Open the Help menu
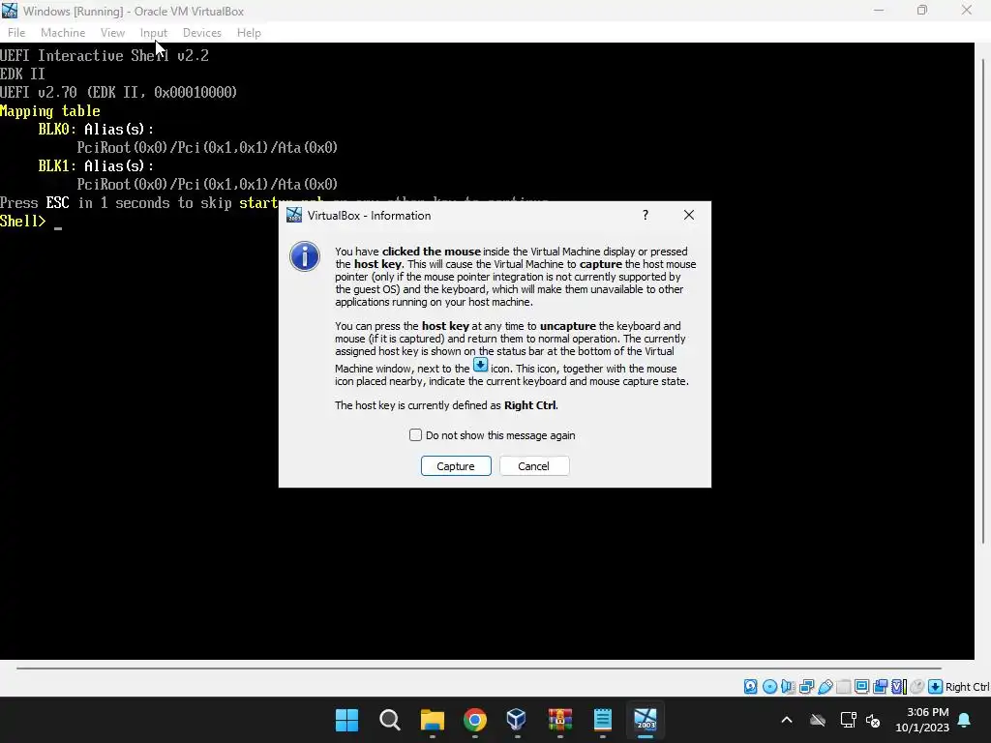 pos(249,33)
